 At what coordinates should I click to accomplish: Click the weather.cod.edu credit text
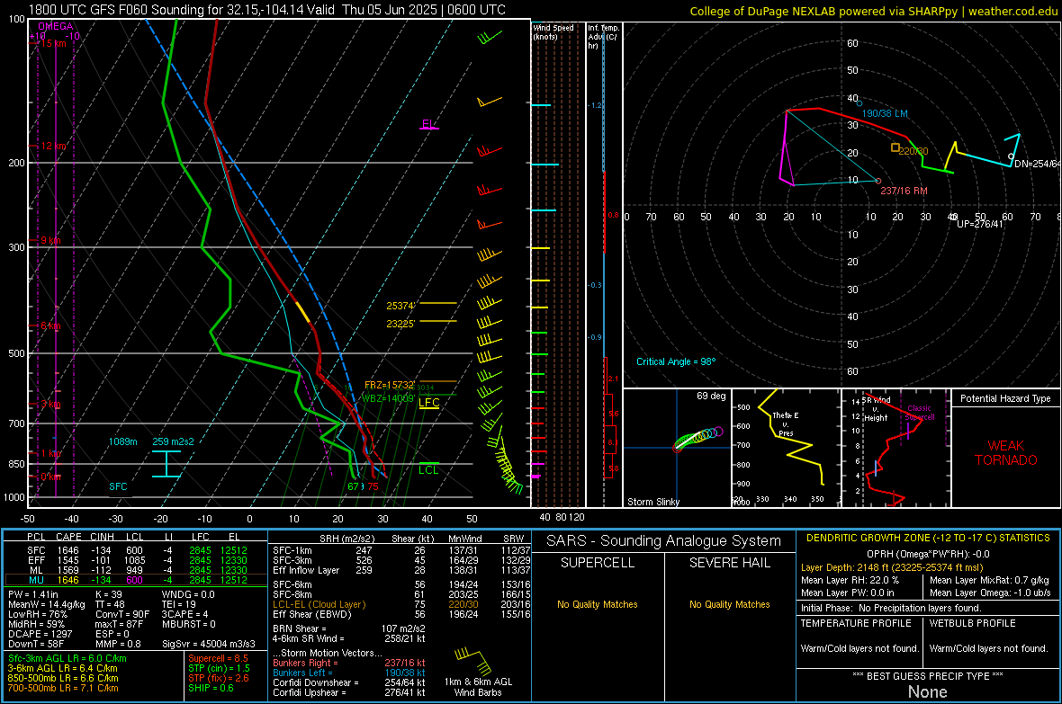[x=1012, y=11]
